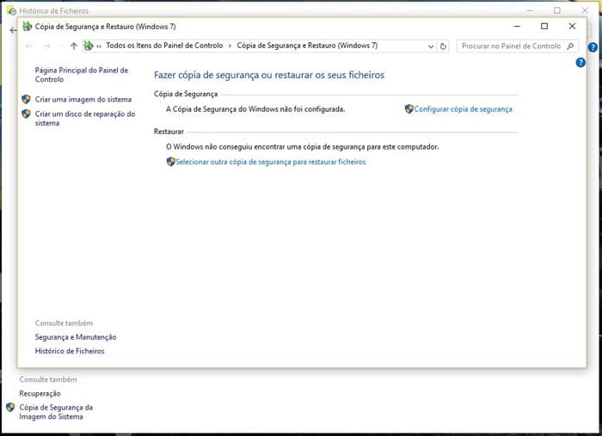The height and width of the screenshot is (436, 602).
Task: Click the forward arrow in the navigation bar
Action: (x=46, y=46)
